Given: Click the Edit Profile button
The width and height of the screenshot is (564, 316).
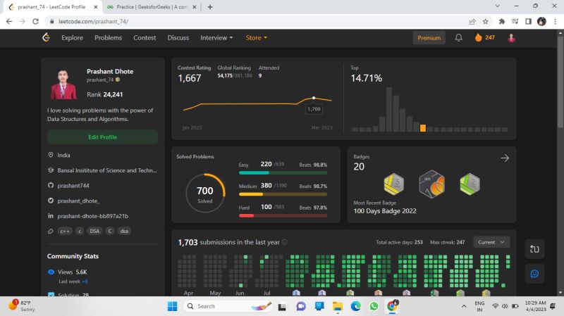Looking at the screenshot, I should [x=102, y=137].
